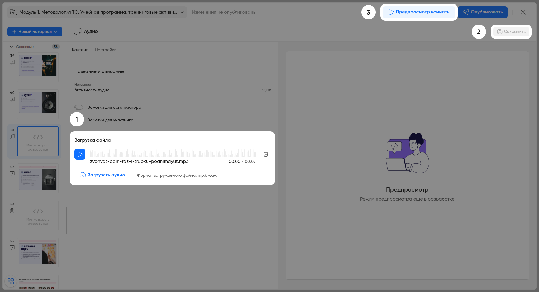Collapse the Основные section
Viewport: 539px width, 292px height.
(x=11, y=47)
